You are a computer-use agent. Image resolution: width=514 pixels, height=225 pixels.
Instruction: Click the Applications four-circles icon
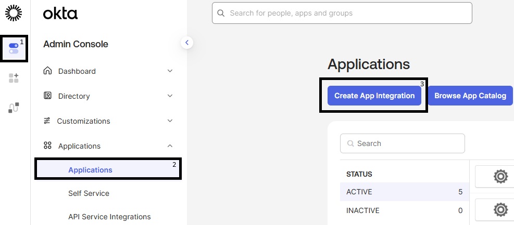[47, 145]
